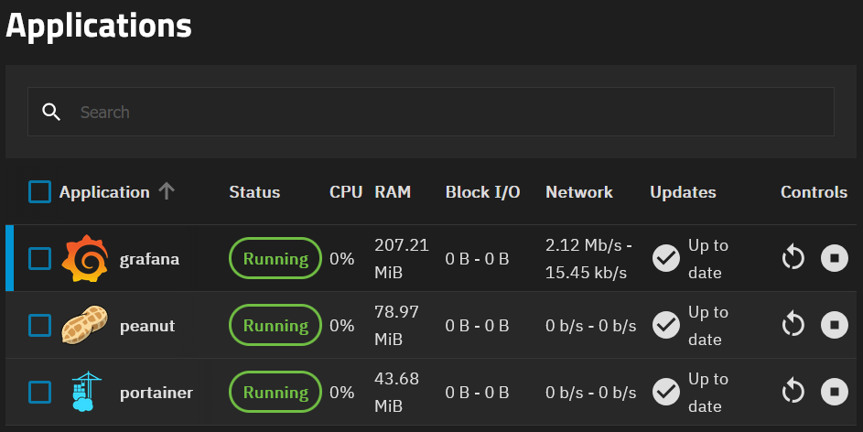863x432 pixels.
Task: Click grafana's 0 B - 0 B block I/O
Action: click(x=477, y=259)
